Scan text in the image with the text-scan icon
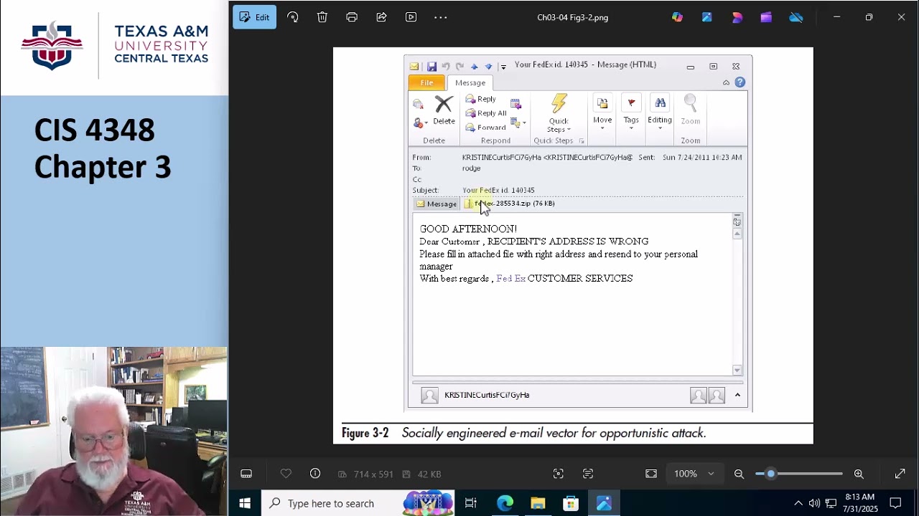 pyautogui.click(x=588, y=474)
